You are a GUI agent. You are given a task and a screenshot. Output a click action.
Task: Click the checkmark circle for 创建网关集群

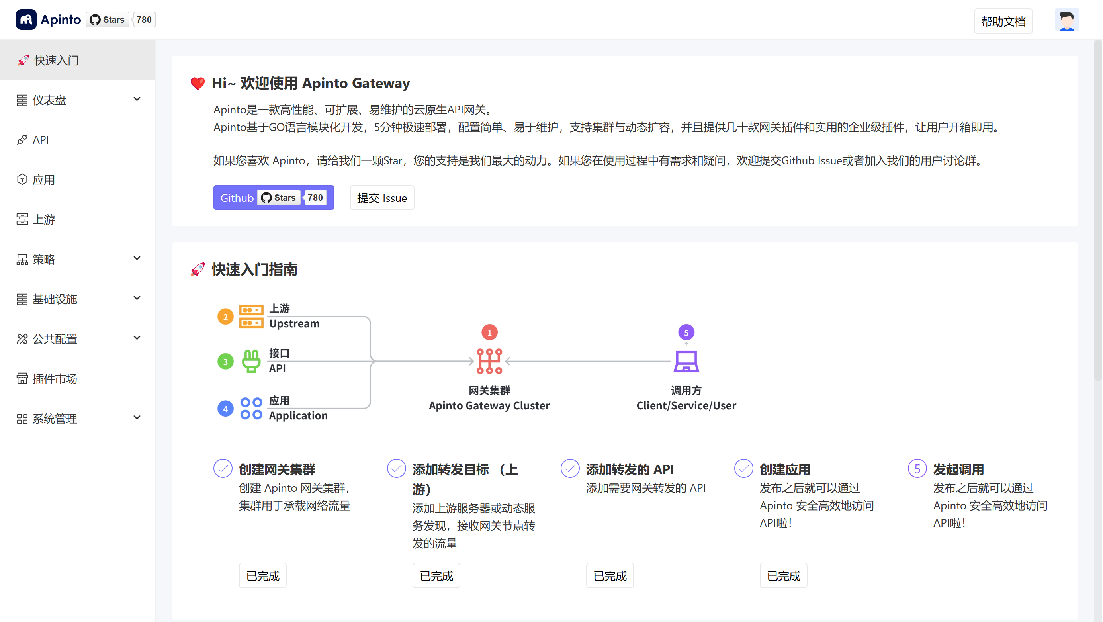click(x=223, y=468)
